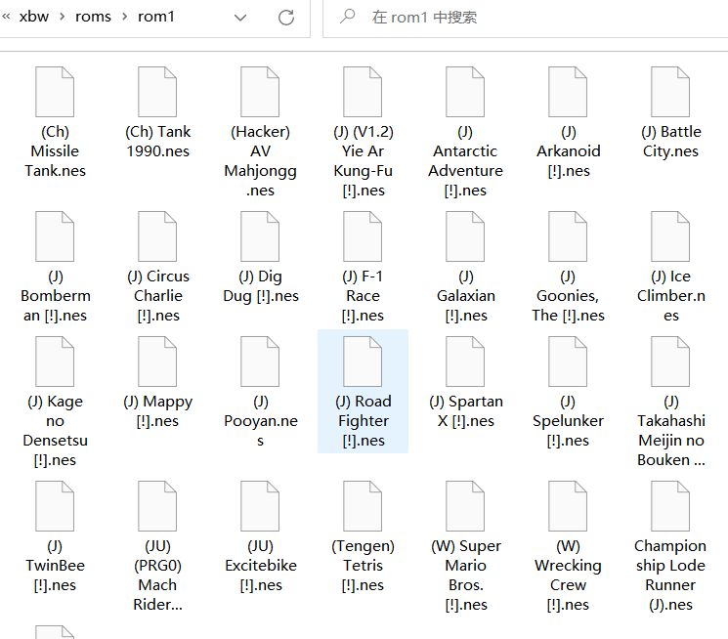728x639 pixels.
Task: Select Championship Lode Runner (J).nes file icon
Action: pos(670,506)
